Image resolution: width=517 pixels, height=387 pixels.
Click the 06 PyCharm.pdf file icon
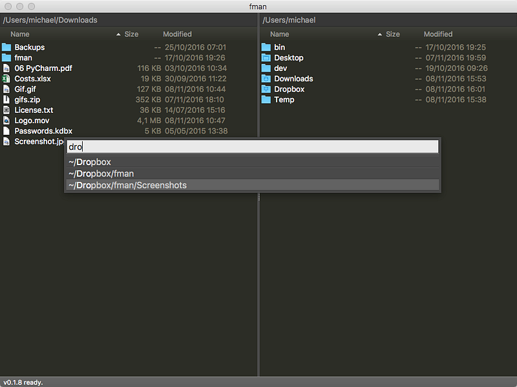[x=6, y=68]
